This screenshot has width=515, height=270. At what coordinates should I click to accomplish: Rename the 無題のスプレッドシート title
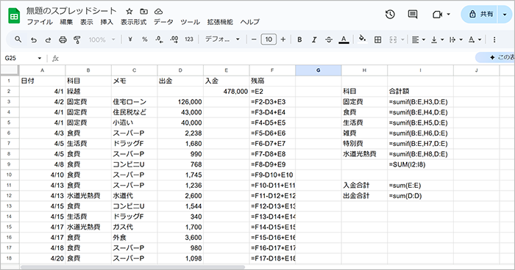click(71, 11)
